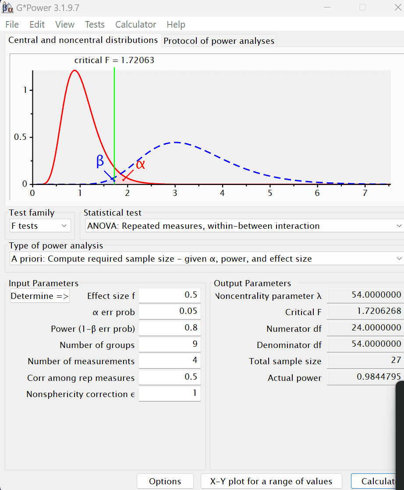Select the Denominator df output value

click(365, 344)
